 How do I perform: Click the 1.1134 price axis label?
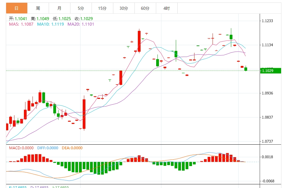[267, 45]
